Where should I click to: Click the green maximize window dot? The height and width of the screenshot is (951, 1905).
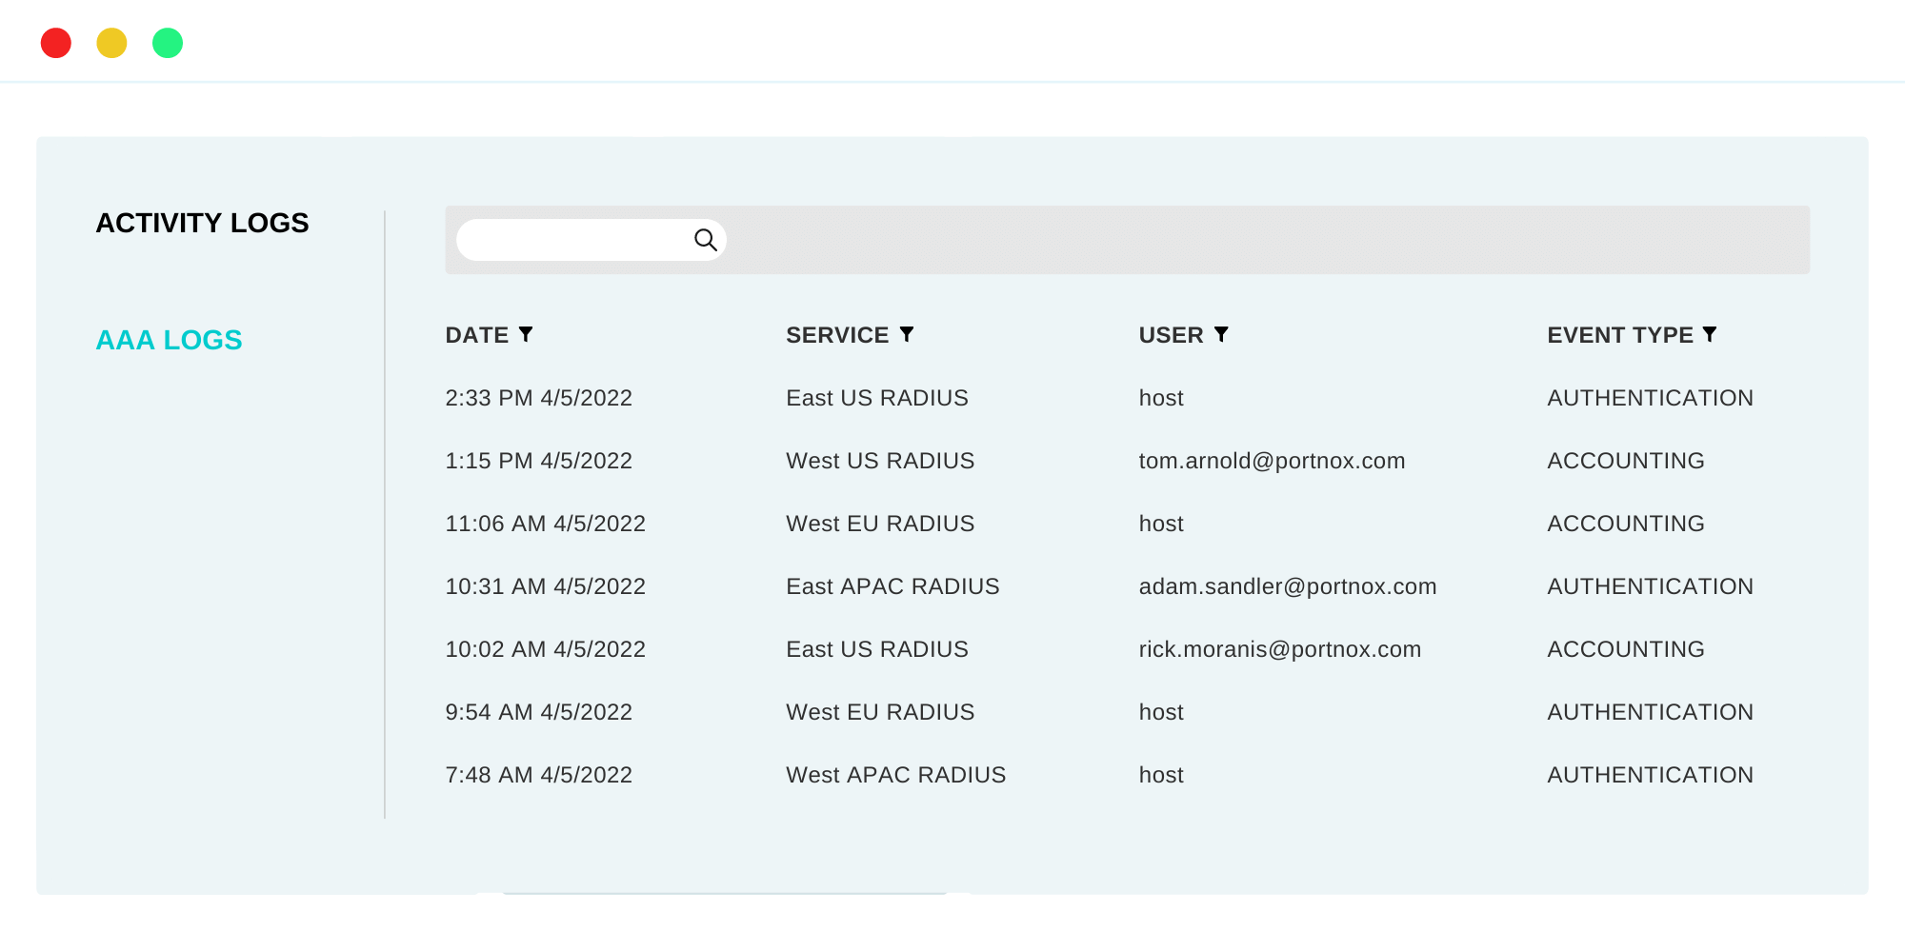(x=168, y=43)
